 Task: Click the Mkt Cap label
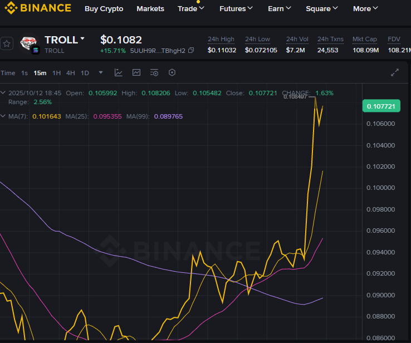pyautogui.click(x=365, y=39)
